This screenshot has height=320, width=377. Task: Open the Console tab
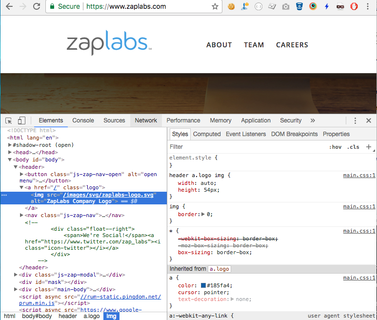click(x=83, y=120)
